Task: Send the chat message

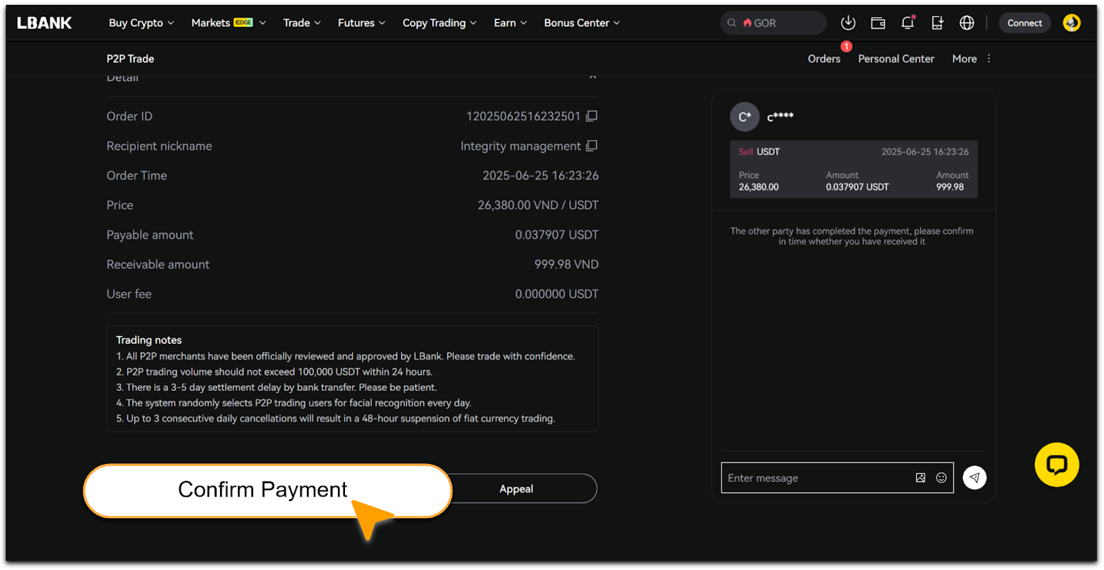Action: [974, 478]
